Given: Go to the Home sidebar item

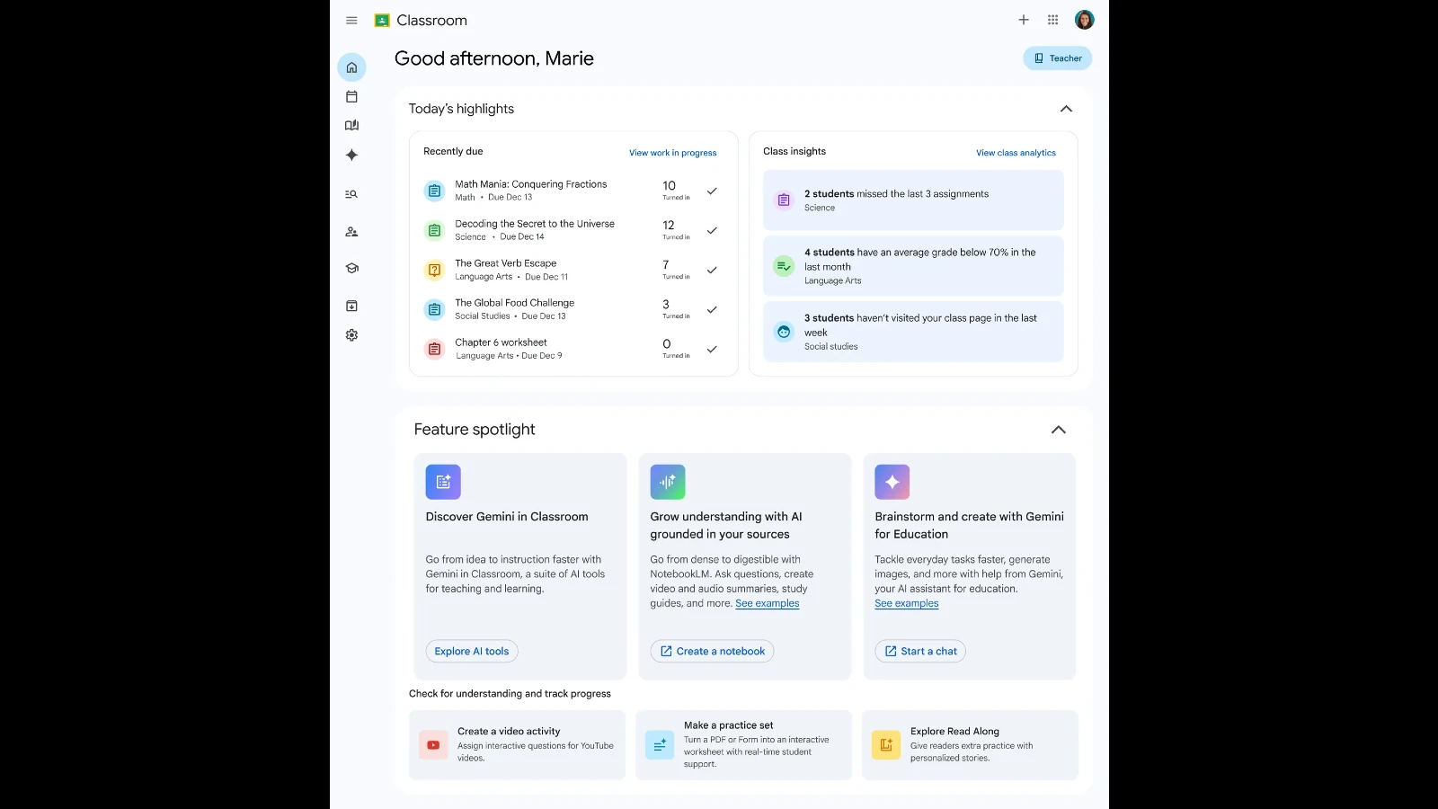Looking at the screenshot, I should pos(351,67).
